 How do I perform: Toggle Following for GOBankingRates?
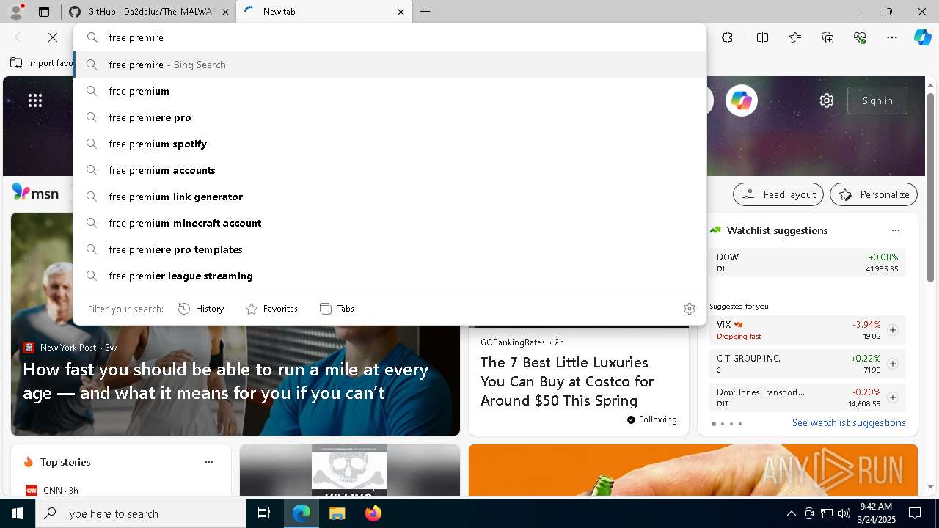pos(652,419)
